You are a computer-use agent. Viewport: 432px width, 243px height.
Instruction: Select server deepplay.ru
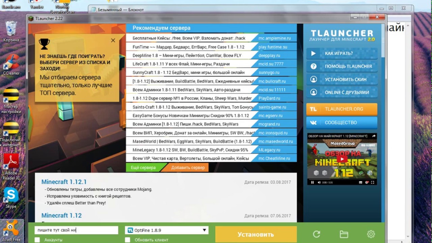click(211, 55)
